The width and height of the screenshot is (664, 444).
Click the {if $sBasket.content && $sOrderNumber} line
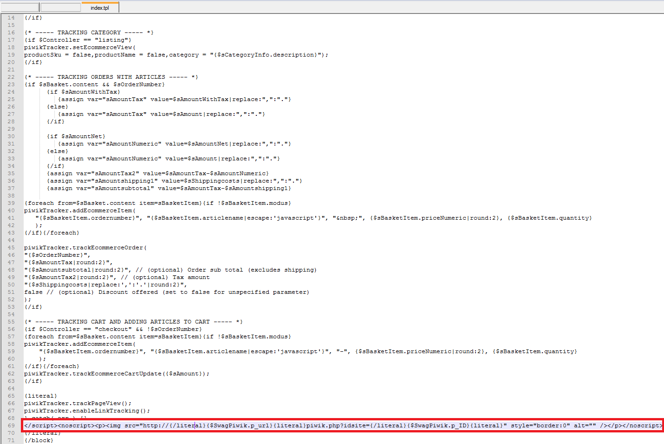coord(95,84)
